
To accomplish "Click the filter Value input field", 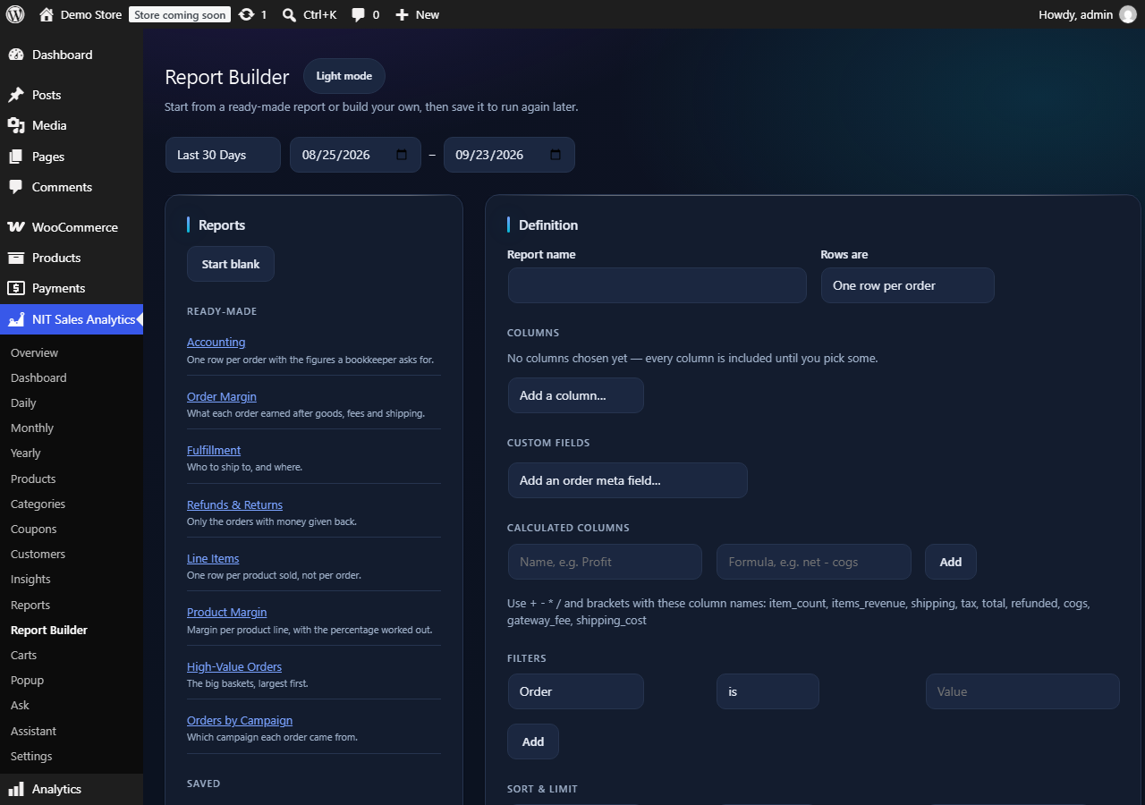I will [x=1022, y=691].
